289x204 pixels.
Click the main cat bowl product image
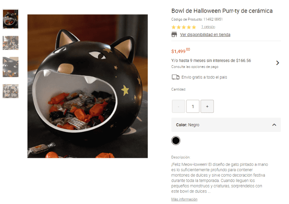[x=87, y=86]
